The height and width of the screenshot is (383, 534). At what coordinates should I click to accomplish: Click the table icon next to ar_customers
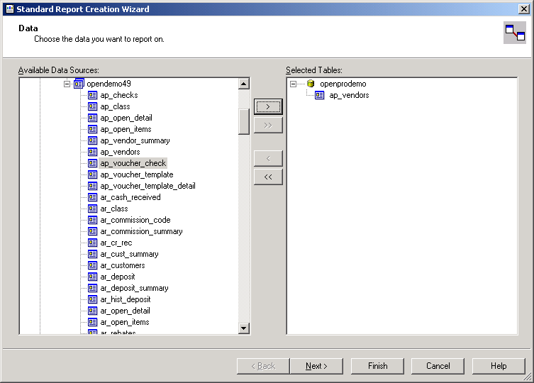pos(92,265)
